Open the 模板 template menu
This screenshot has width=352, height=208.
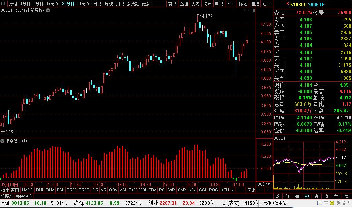[251, 190]
